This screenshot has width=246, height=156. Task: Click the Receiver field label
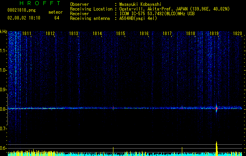(x=79, y=14)
